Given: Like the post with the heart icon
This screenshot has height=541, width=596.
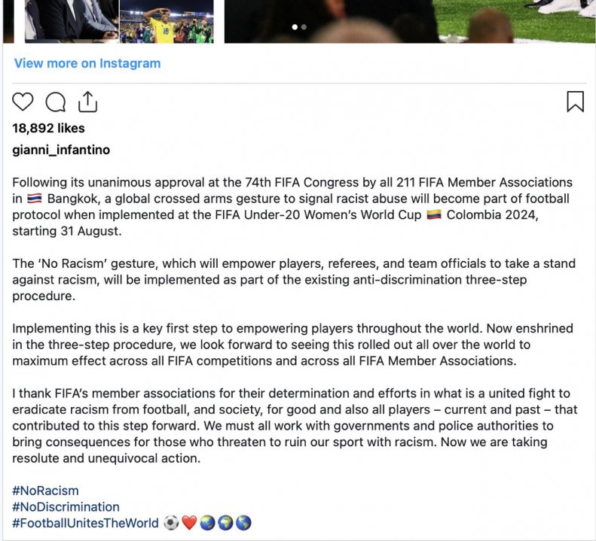Looking at the screenshot, I should (23, 102).
